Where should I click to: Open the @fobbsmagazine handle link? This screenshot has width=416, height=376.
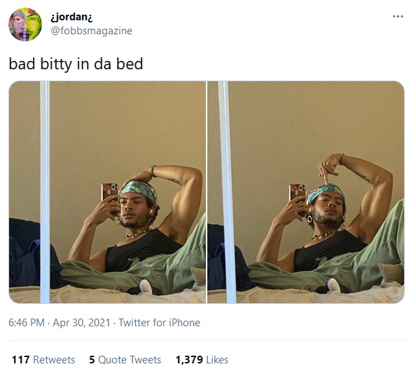(91, 31)
